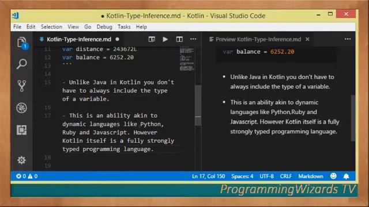The image size is (369, 207).
Task: Click 'var distance = 243672L' in editor
Action: [99, 49]
